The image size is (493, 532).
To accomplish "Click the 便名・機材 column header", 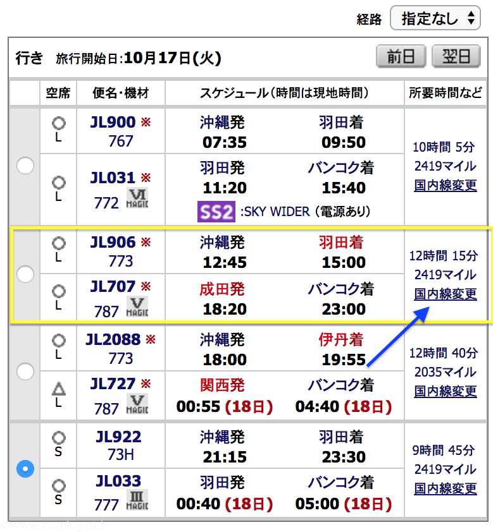I will pyautogui.click(x=121, y=93).
